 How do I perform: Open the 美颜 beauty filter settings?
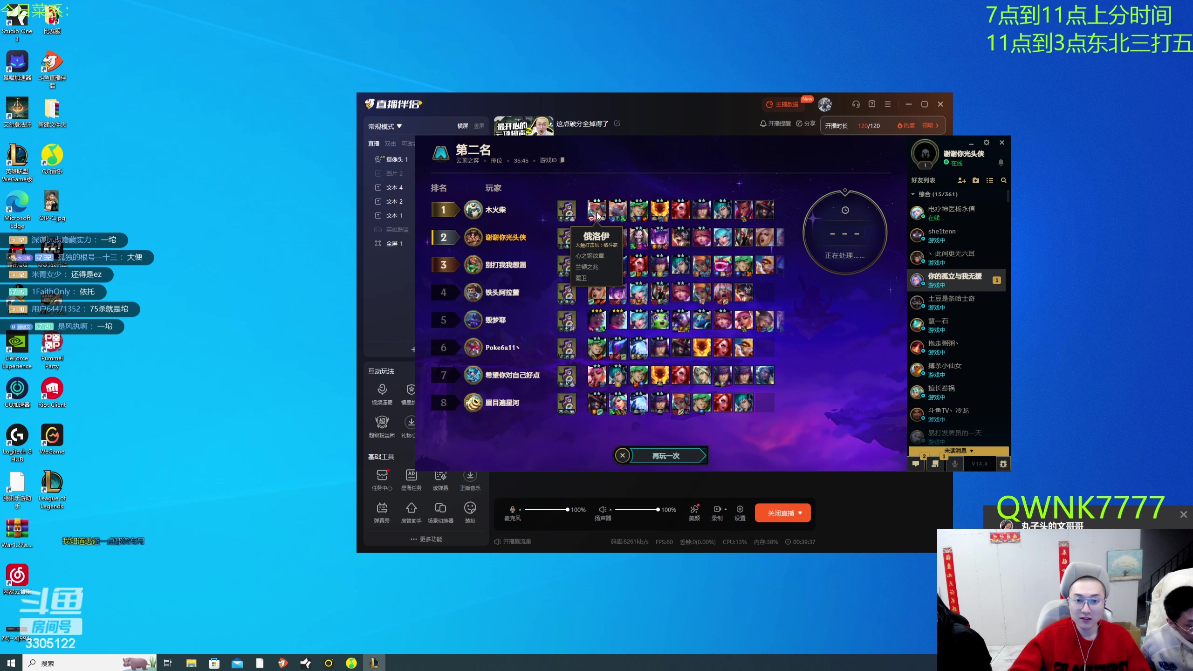click(x=694, y=513)
